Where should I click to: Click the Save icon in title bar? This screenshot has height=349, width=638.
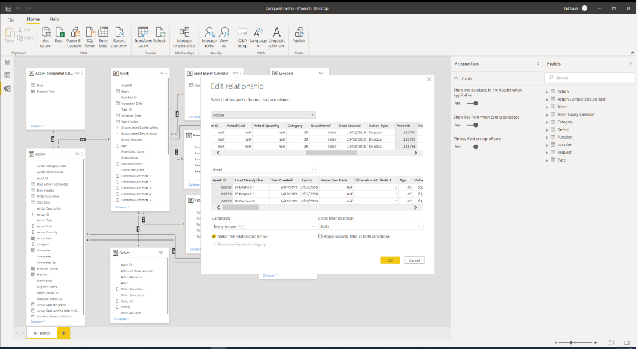pos(8,8)
